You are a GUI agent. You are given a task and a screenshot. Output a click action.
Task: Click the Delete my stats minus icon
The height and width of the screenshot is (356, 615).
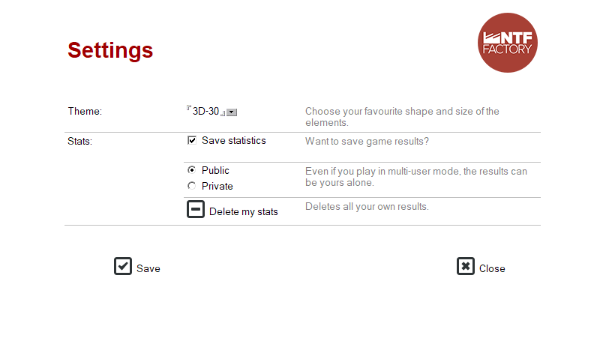tap(196, 209)
